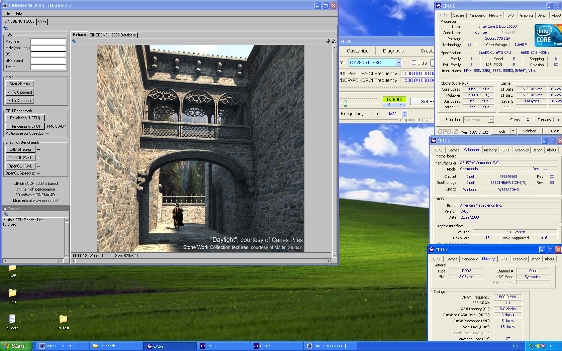
Task: Click the OS input field in CINEBENCH Info
Action: coord(49,54)
